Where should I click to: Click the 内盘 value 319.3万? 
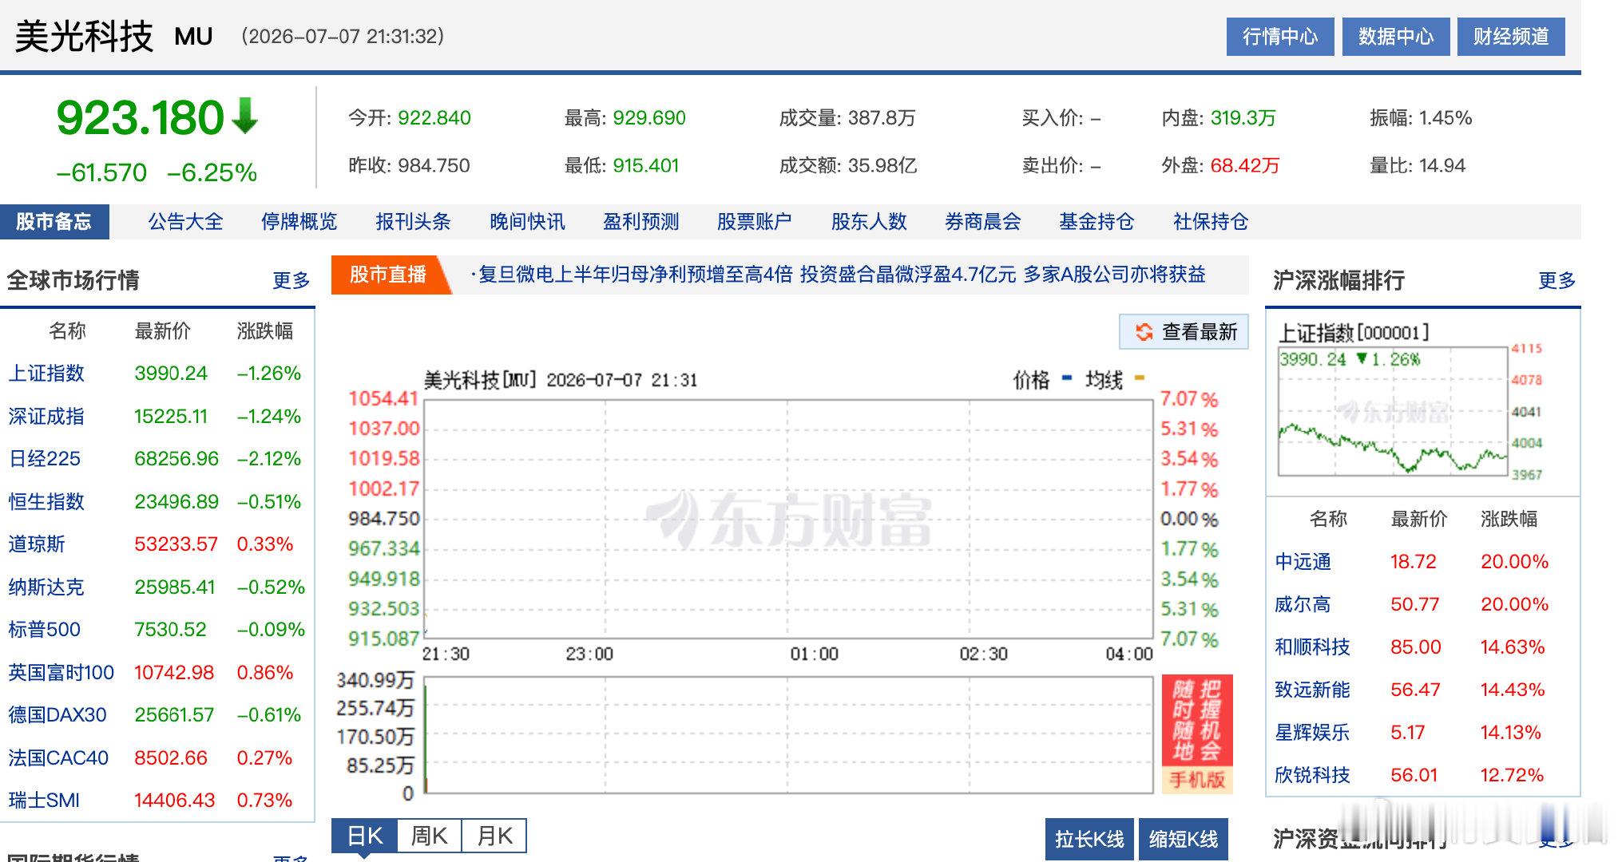click(1243, 118)
